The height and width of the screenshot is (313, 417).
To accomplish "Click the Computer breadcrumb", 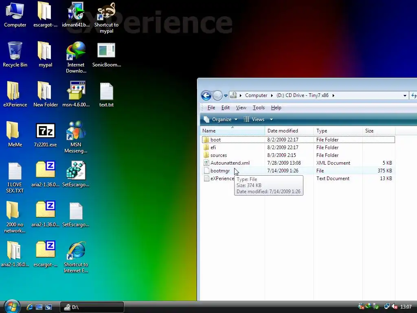I will pyautogui.click(x=256, y=95).
